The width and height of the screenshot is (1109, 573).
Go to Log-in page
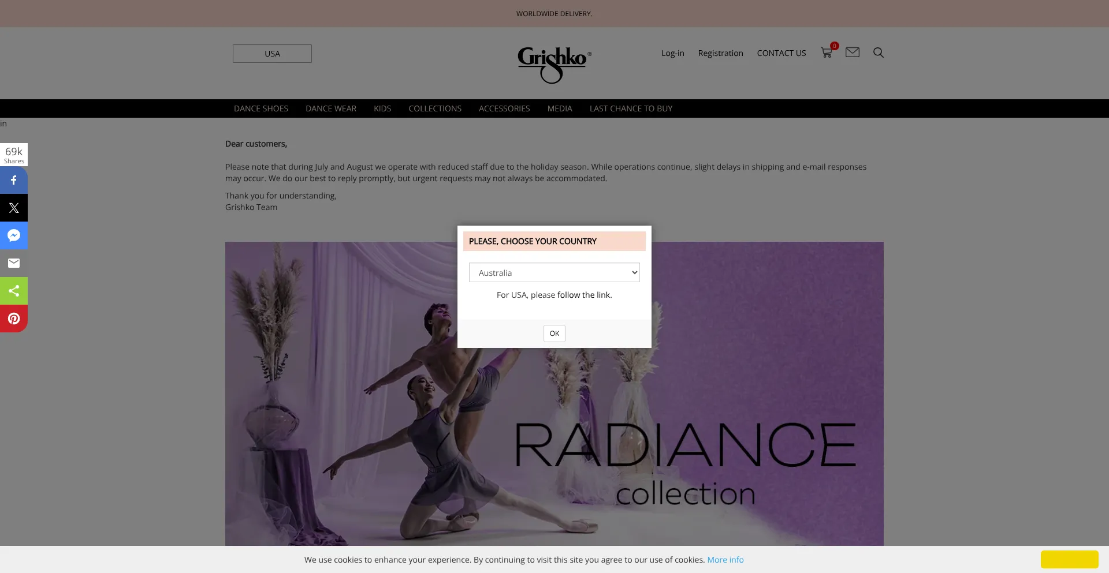pyautogui.click(x=673, y=53)
